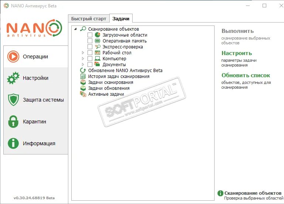The width and height of the screenshot is (284, 204).
Task: Click the Документы label
Action: (x=114, y=65)
